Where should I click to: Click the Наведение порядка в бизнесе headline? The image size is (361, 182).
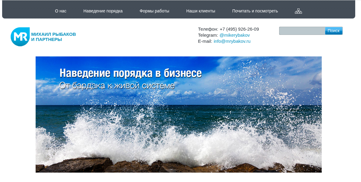tap(131, 73)
